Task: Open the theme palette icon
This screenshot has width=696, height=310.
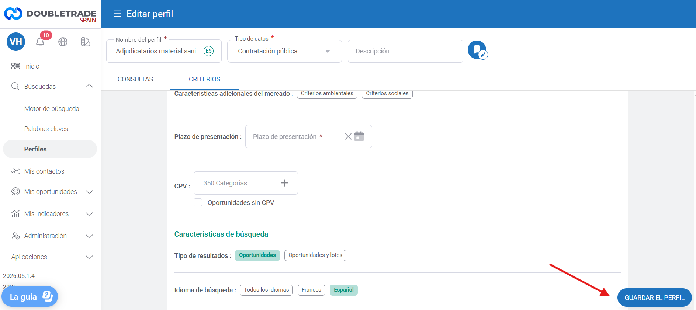Action: click(x=86, y=42)
